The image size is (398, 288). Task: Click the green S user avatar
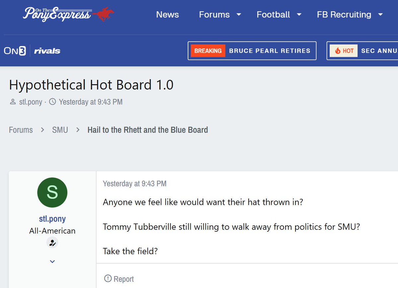[52, 193]
